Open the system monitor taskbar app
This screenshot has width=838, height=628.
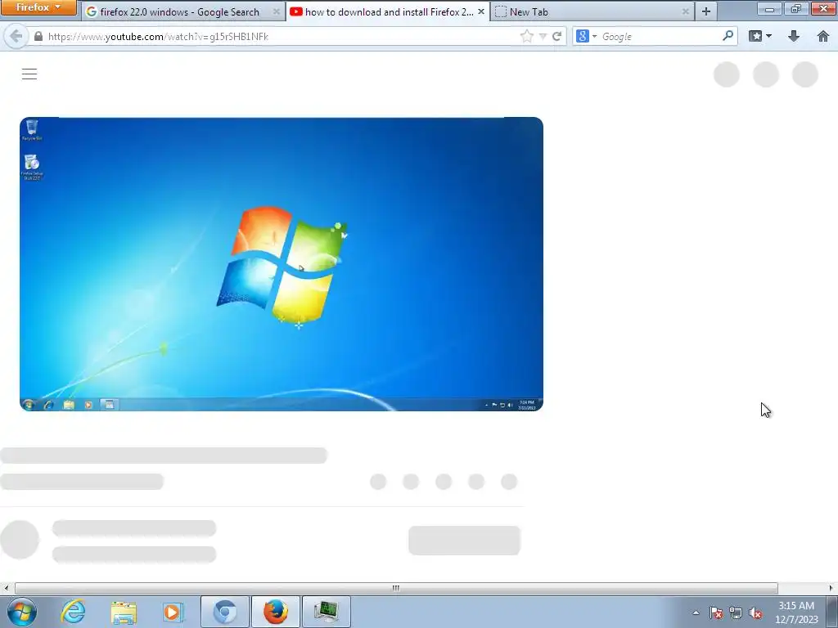click(x=327, y=612)
